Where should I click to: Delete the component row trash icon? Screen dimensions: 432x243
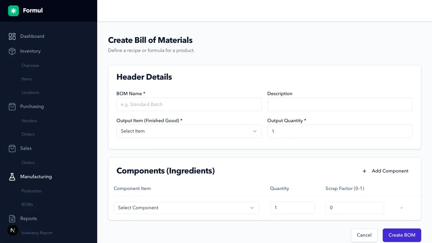pyautogui.click(x=401, y=208)
